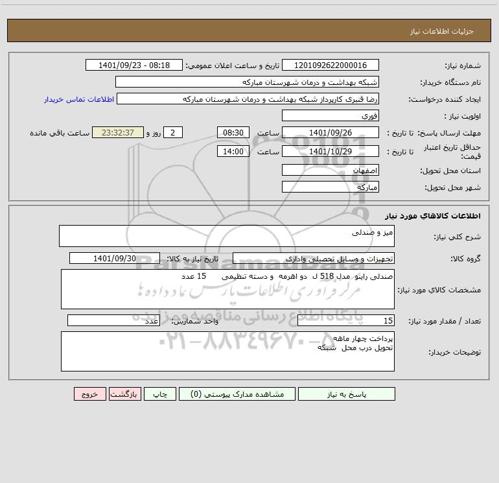Image resolution: width=499 pixels, height=483 pixels.
Task: Click the general description box میز و صندلی
Action: 227,236
